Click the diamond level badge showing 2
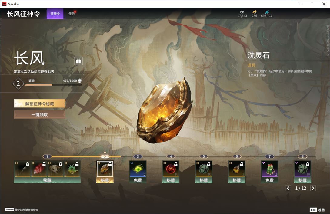This screenshot has width=330, height=214. click(18, 84)
